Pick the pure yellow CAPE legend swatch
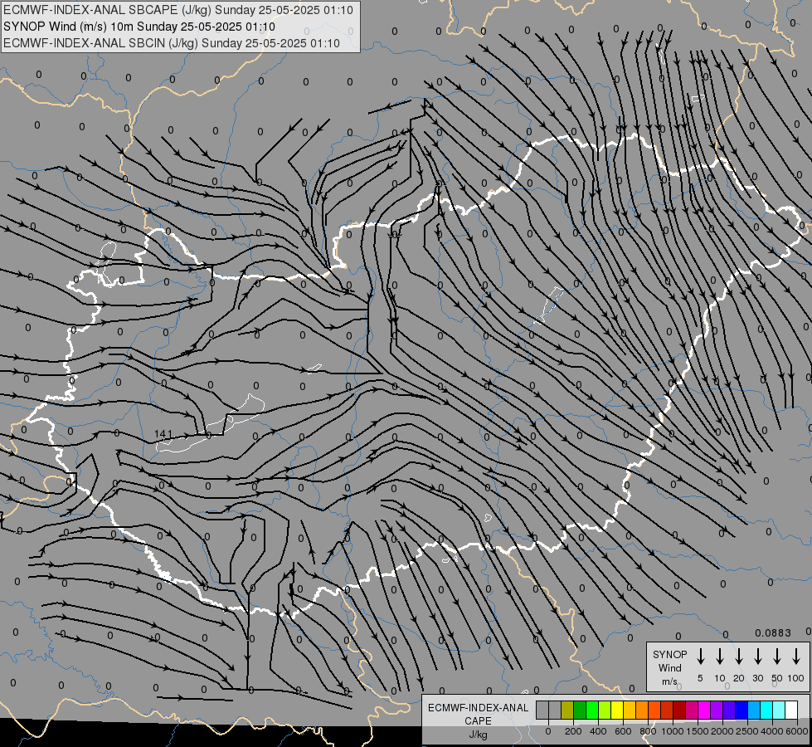Viewport: 812px width, 747px height. click(x=617, y=710)
